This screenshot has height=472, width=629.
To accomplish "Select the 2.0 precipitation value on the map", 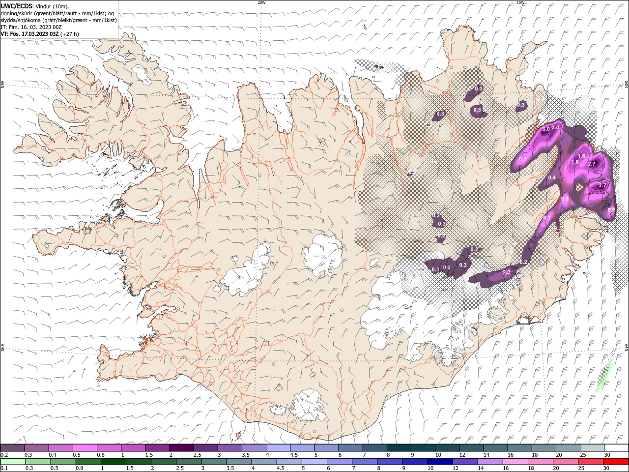I will 556,127.
